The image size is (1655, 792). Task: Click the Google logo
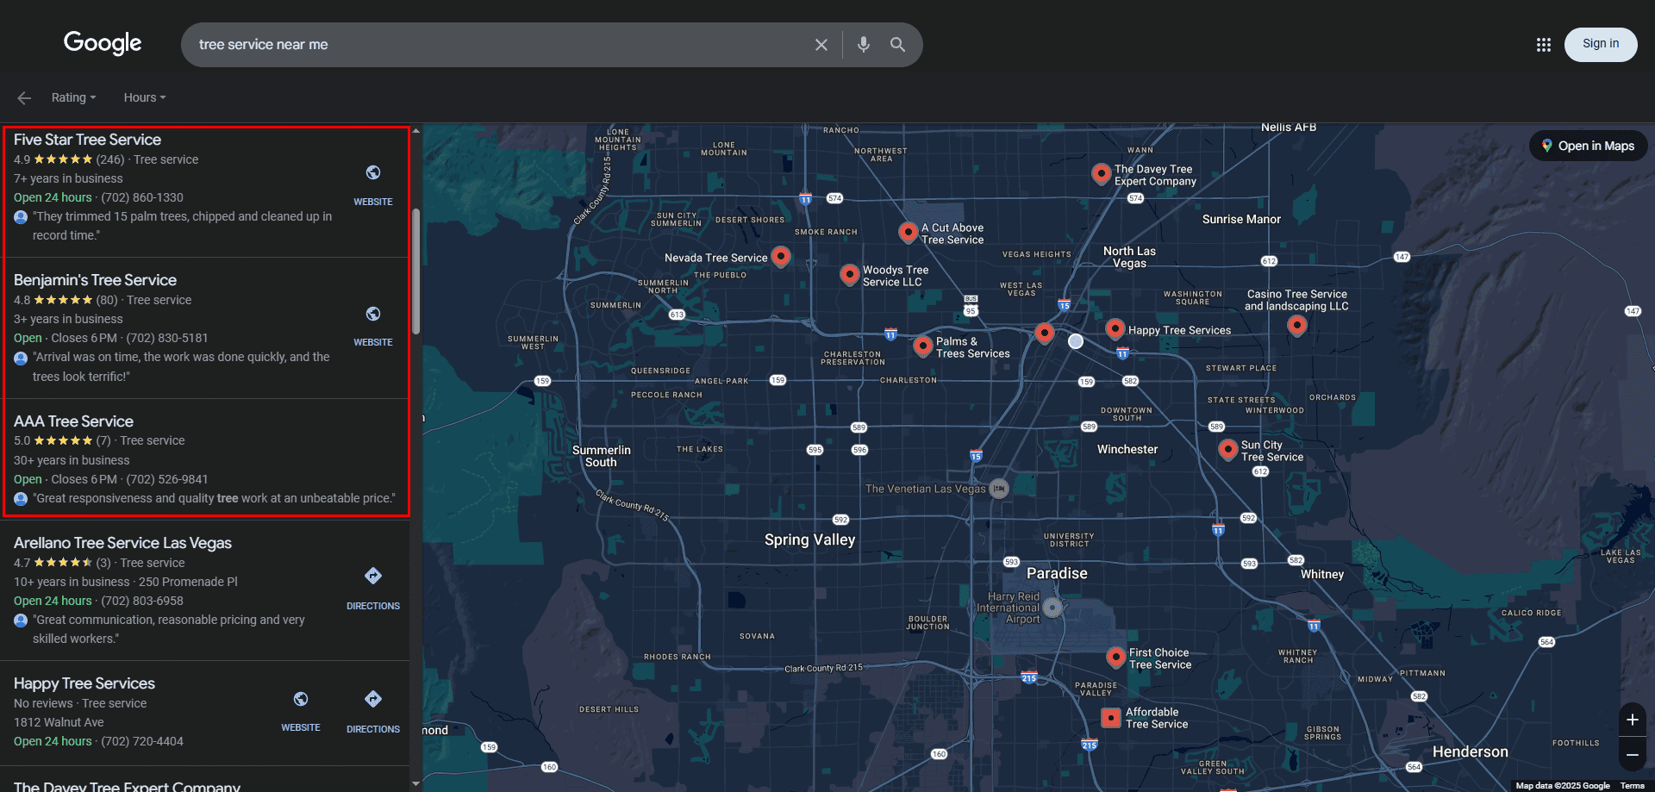coord(103,43)
